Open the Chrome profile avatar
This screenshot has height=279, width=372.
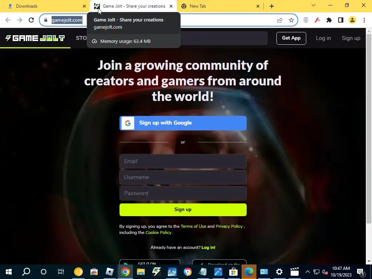(x=352, y=20)
